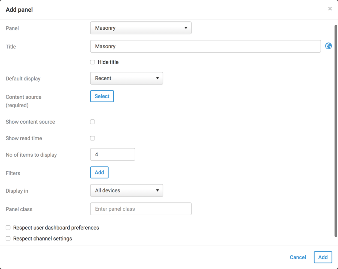The height and width of the screenshot is (269, 338).
Task: Open the Display in devices dropdown
Action: pyautogui.click(x=126, y=191)
